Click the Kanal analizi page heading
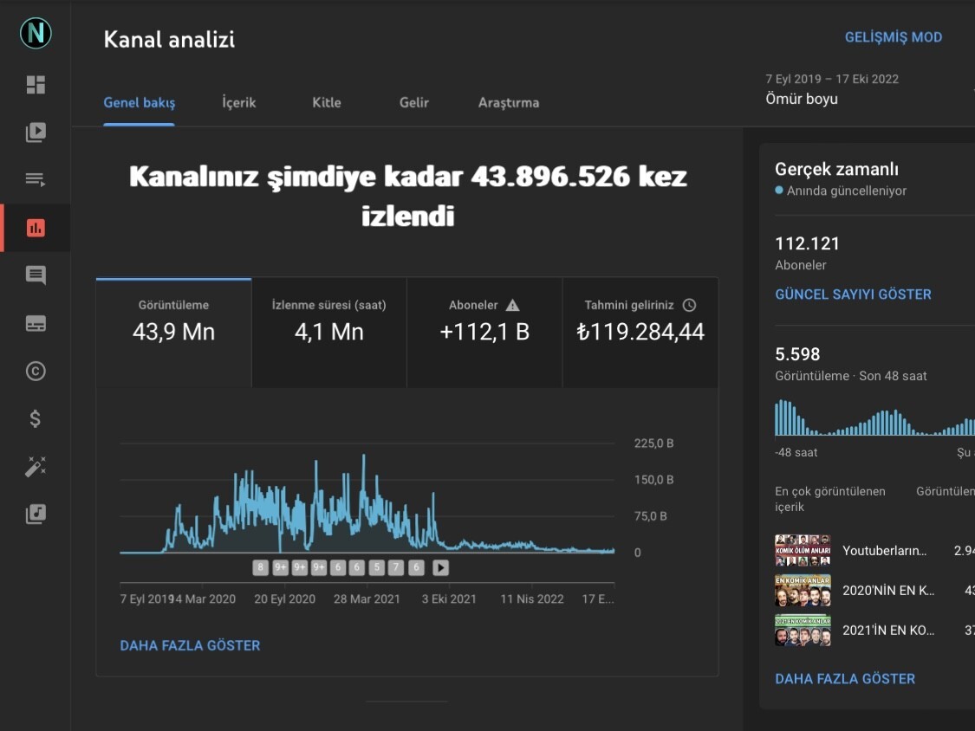 click(x=169, y=39)
